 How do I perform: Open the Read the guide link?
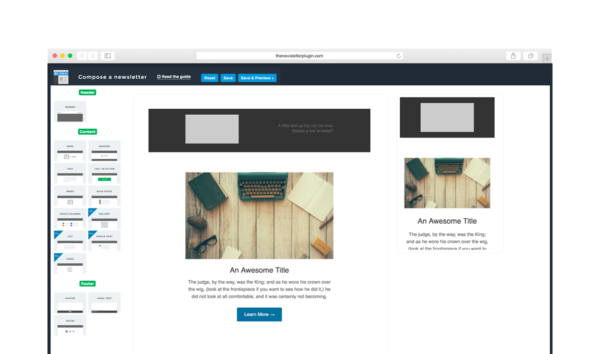[174, 77]
